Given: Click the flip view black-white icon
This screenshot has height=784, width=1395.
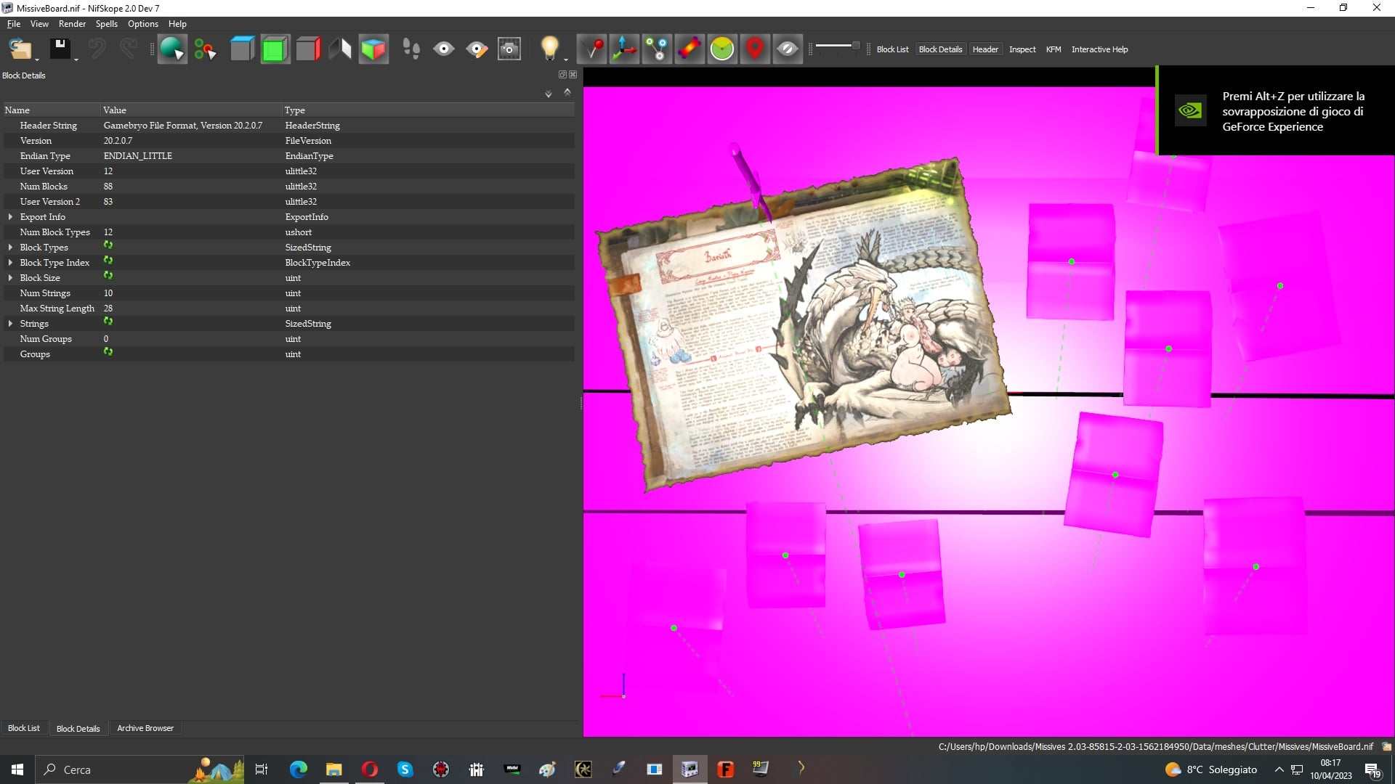Looking at the screenshot, I should [340, 49].
